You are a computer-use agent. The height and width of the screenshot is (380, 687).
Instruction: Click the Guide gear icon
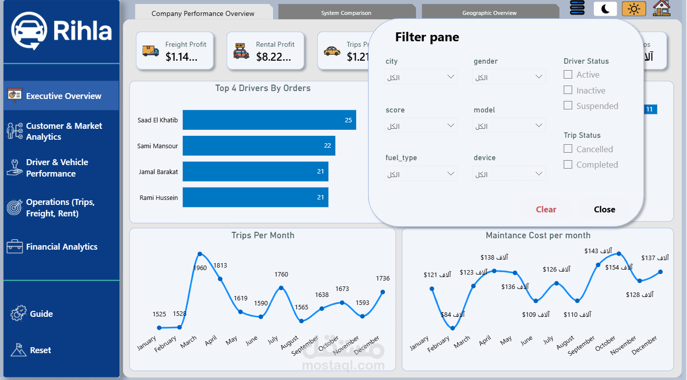tap(18, 313)
